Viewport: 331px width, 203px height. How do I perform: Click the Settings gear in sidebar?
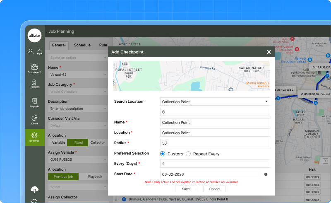[34, 137]
